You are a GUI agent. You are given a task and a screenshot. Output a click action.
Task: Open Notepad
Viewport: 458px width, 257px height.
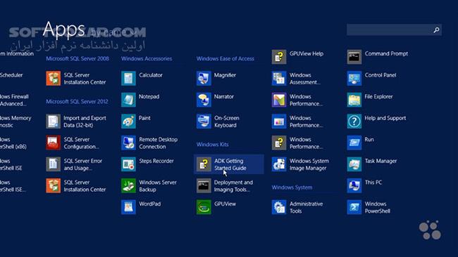click(x=141, y=100)
